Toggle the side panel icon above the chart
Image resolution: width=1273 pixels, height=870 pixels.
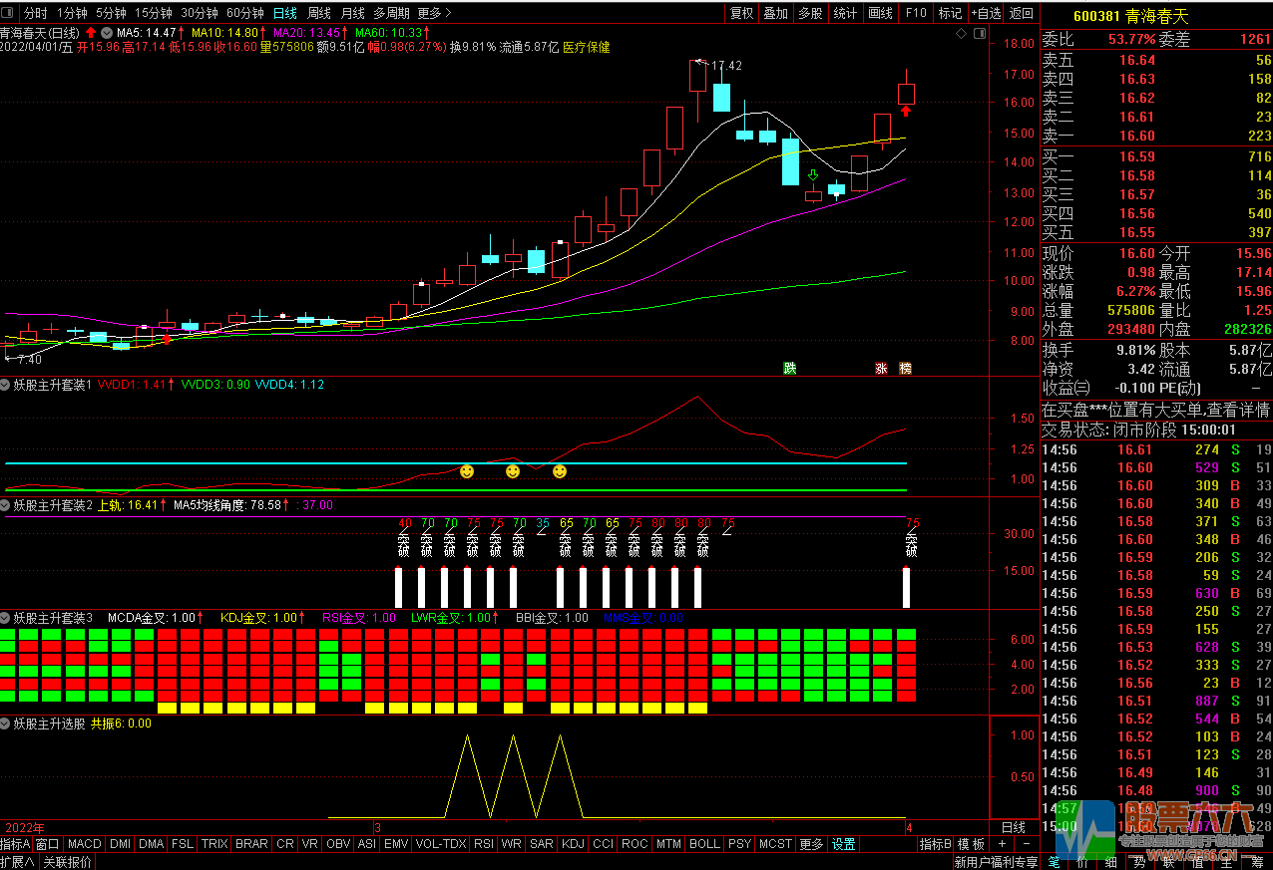coord(980,34)
